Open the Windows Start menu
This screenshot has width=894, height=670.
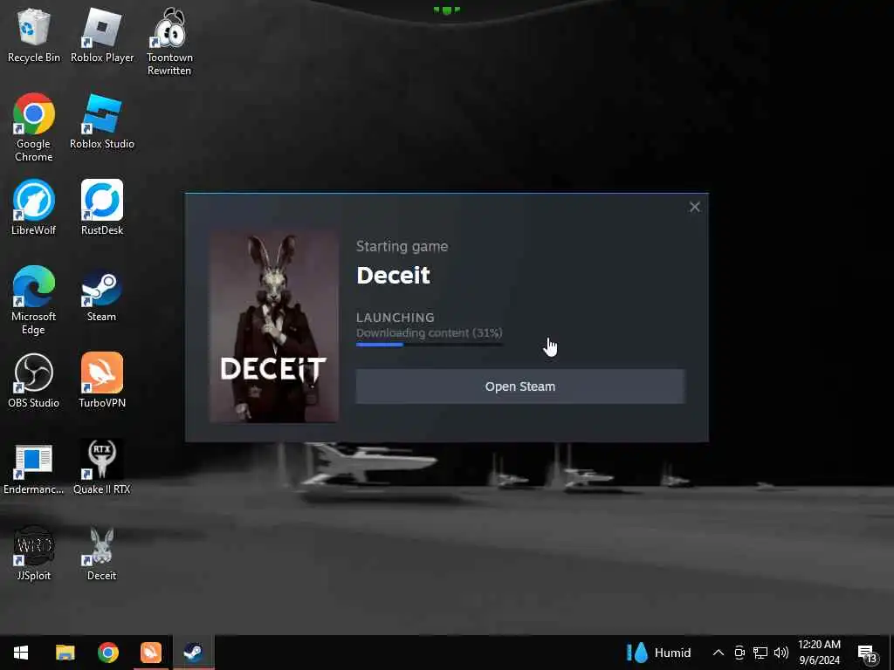click(x=21, y=653)
